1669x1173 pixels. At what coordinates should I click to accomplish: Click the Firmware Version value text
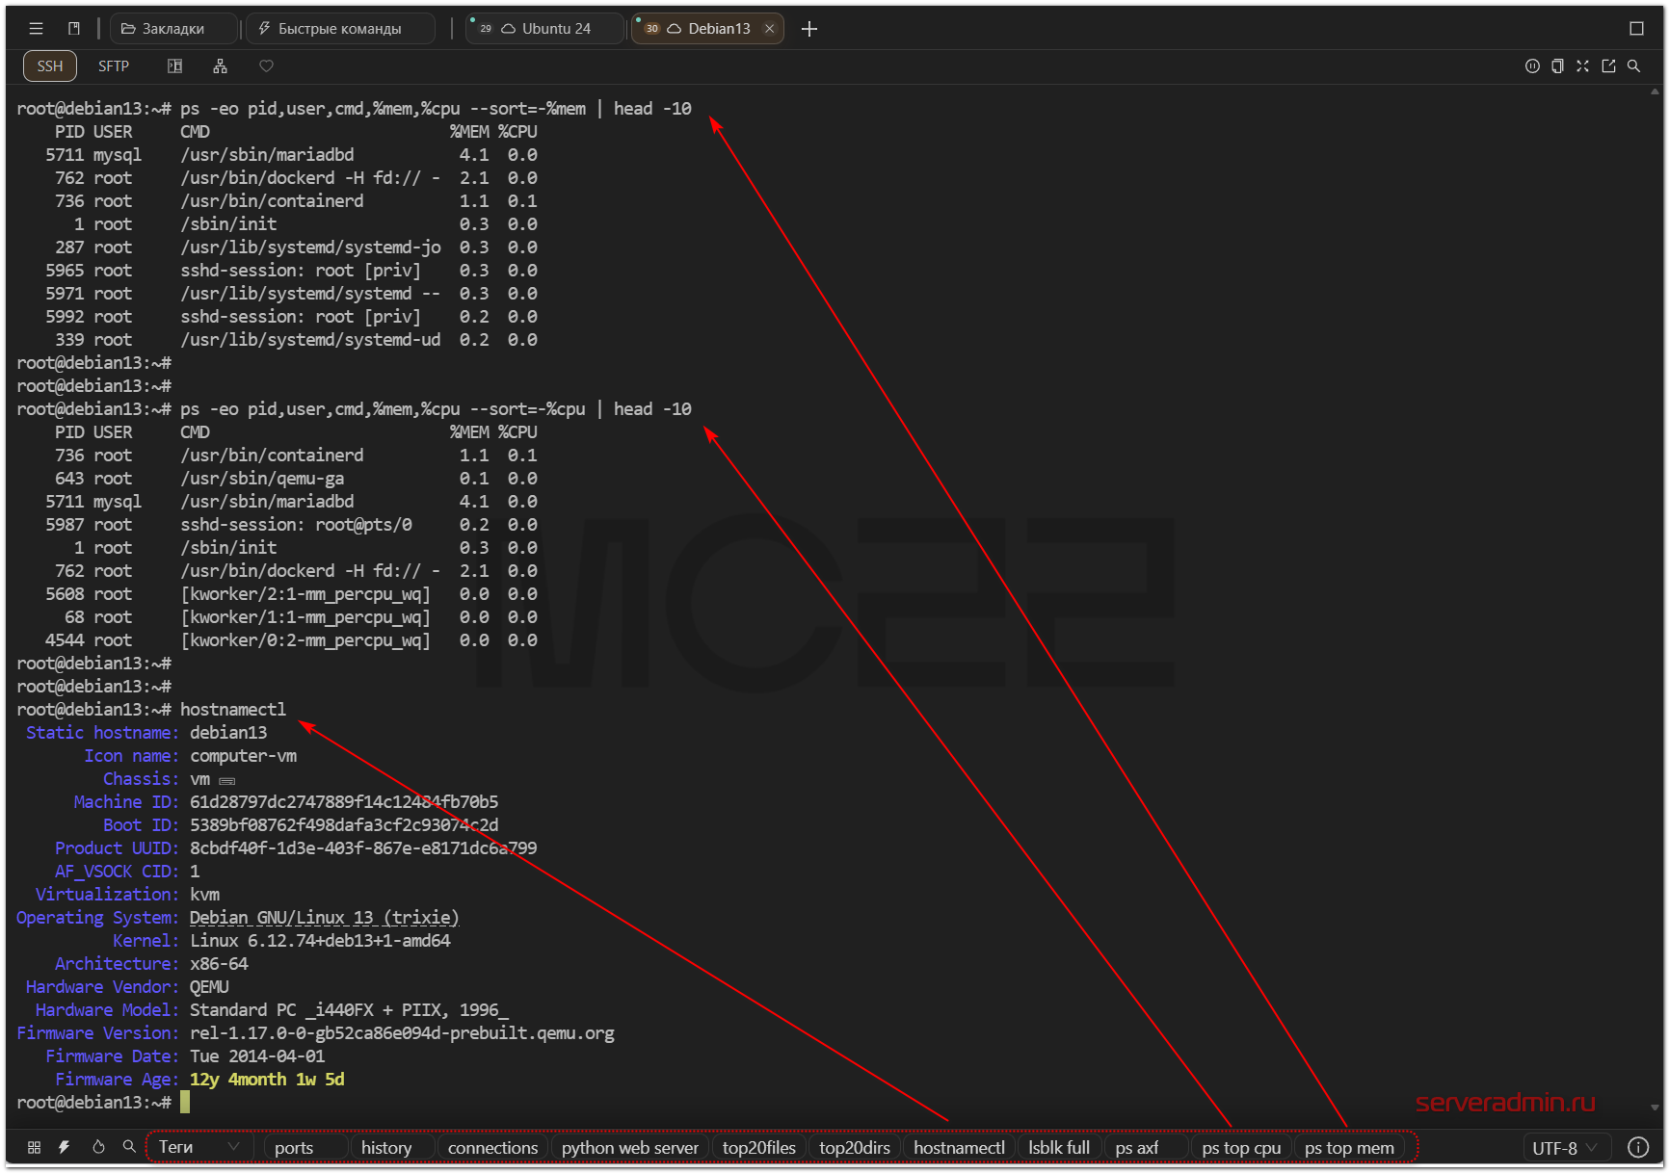(402, 1033)
